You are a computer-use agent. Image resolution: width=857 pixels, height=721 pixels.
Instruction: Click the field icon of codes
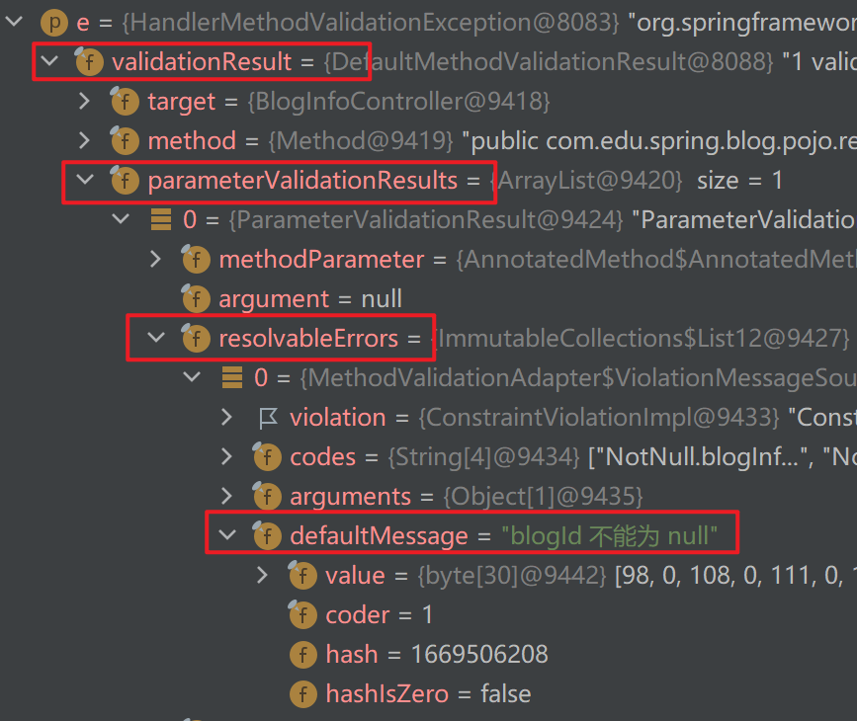267,456
